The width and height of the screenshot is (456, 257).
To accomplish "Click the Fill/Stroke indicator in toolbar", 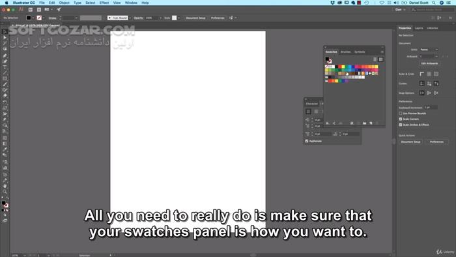I will 5,204.
